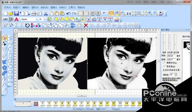Create a new file using the blank page icon

(x=6, y=13)
